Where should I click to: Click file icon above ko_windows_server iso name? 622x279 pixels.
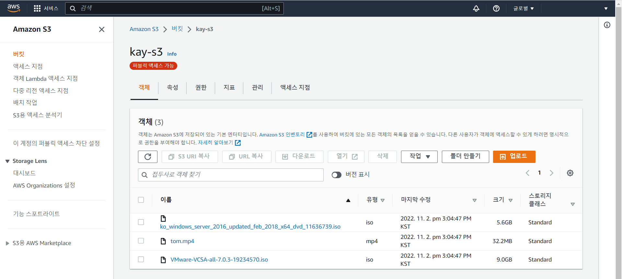[163, 219]
